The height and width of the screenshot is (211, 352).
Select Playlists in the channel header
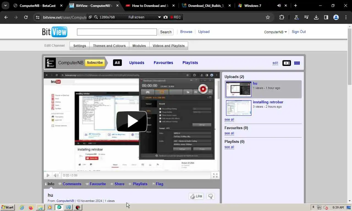190,63
